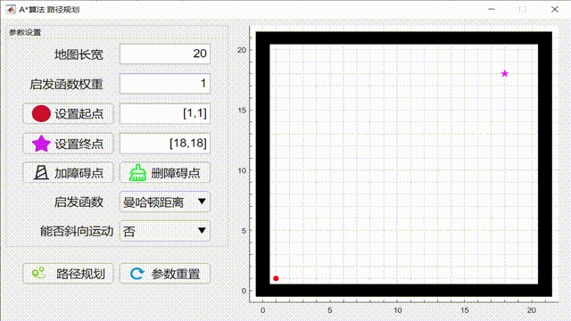The width and height of the screenshot is (571, 321).
Task: Click the 地图长宽 label
Action: click(79, 54)
